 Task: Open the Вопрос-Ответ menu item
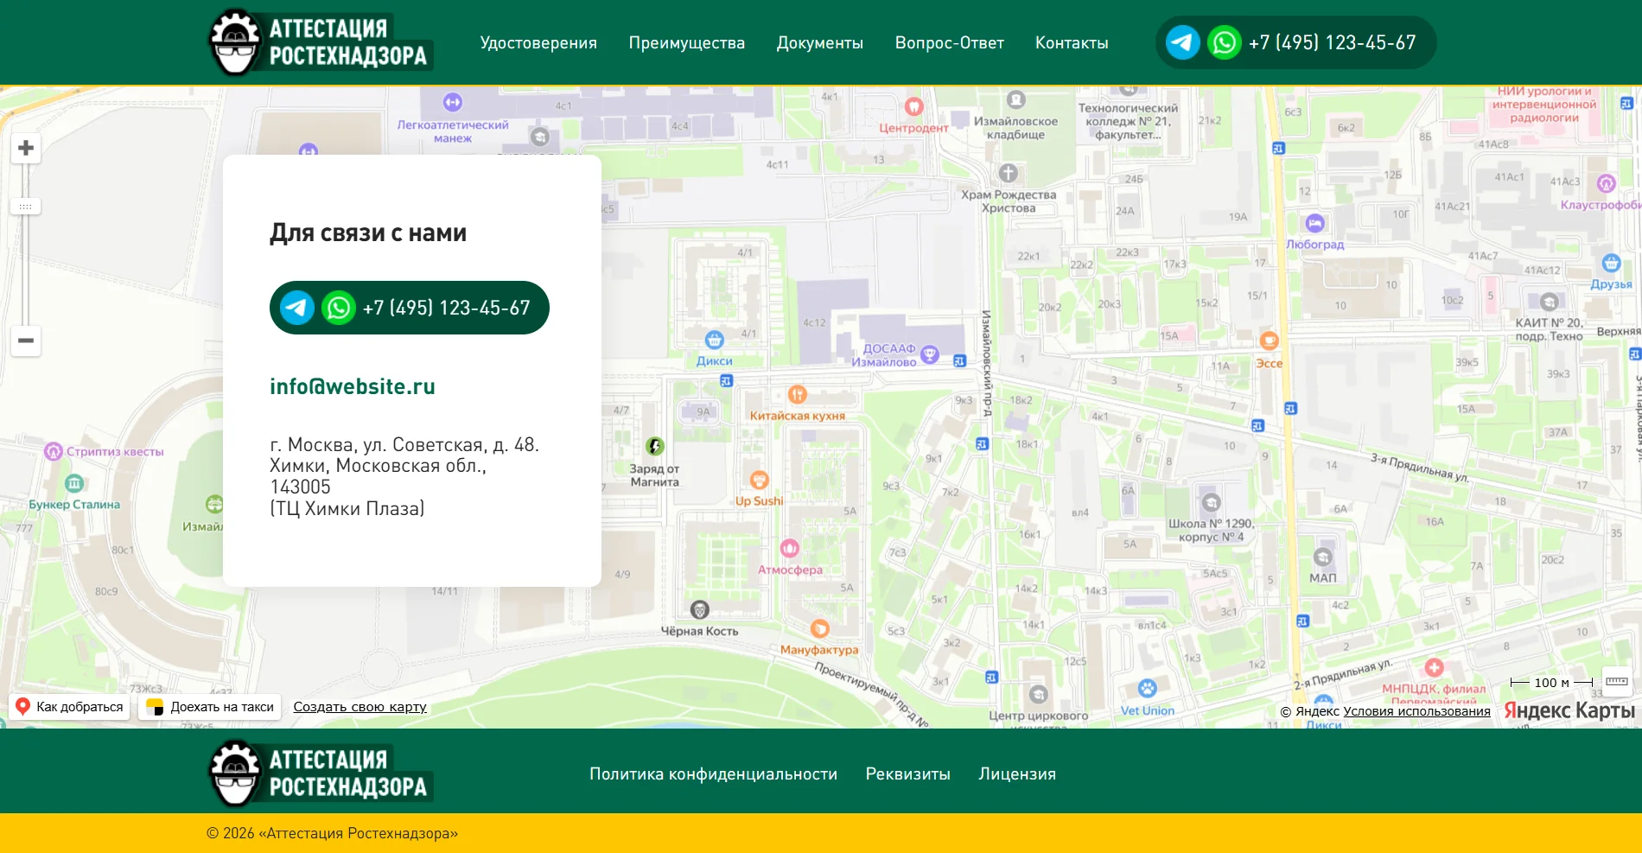click(950, 43)
